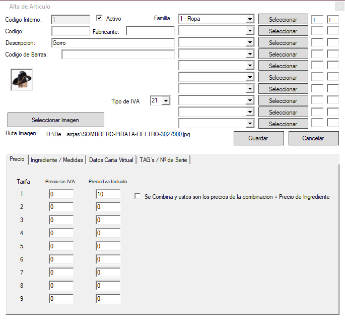The width and height of the screenshot is (345, 324).
Task: Click Seleccionar button in the Fabricante row
Action: (283, 31)
